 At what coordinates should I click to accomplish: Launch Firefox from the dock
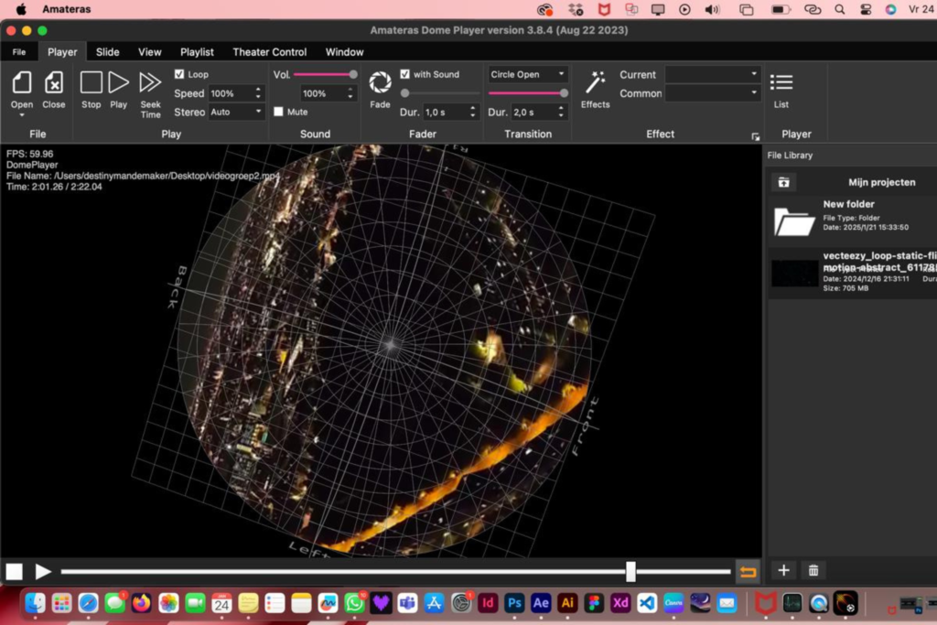pos(142,603)
